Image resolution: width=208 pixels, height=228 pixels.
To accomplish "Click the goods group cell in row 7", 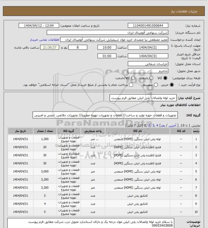I will click(x=69, y=188).
